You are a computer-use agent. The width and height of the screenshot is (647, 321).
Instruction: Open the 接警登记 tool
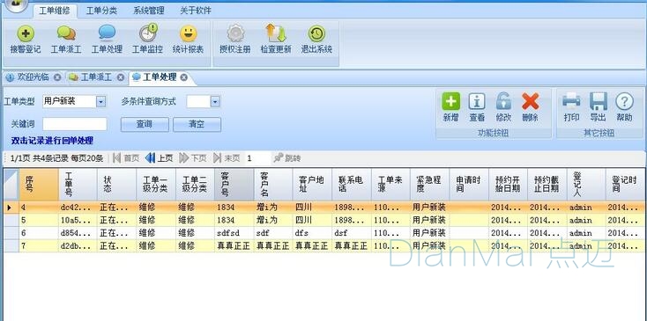point(26,40)
